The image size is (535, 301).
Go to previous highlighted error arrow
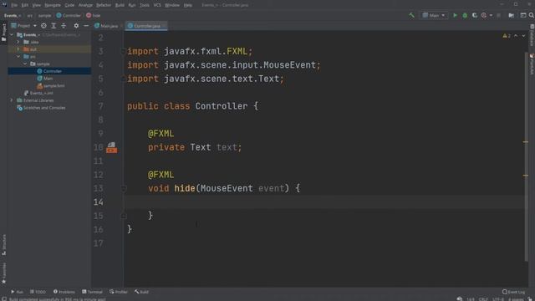pos(516,36)
